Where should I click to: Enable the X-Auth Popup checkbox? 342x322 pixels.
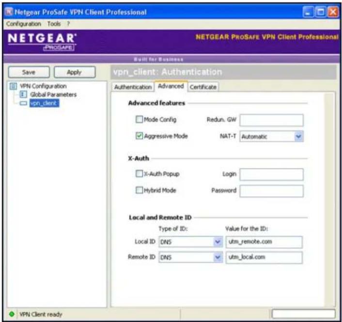pos(139,174)
